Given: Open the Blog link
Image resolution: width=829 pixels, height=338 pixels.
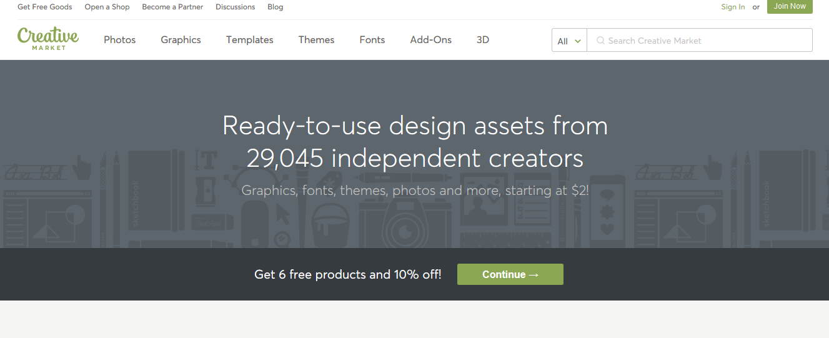Looking at the screenshot, I should pyautogui.click(x=276, y=7).
